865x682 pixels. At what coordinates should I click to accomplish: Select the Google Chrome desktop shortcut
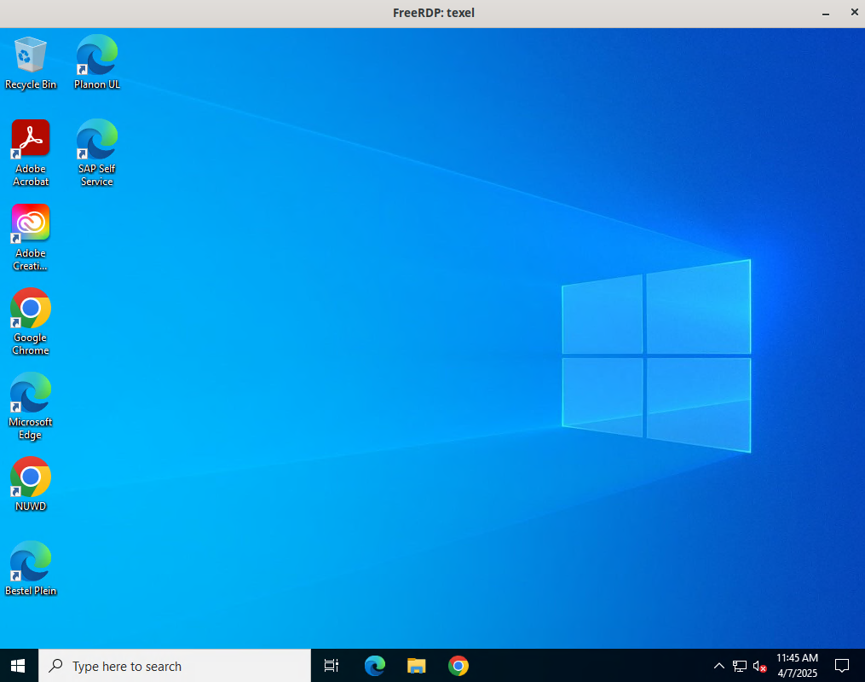coord(31,321)
